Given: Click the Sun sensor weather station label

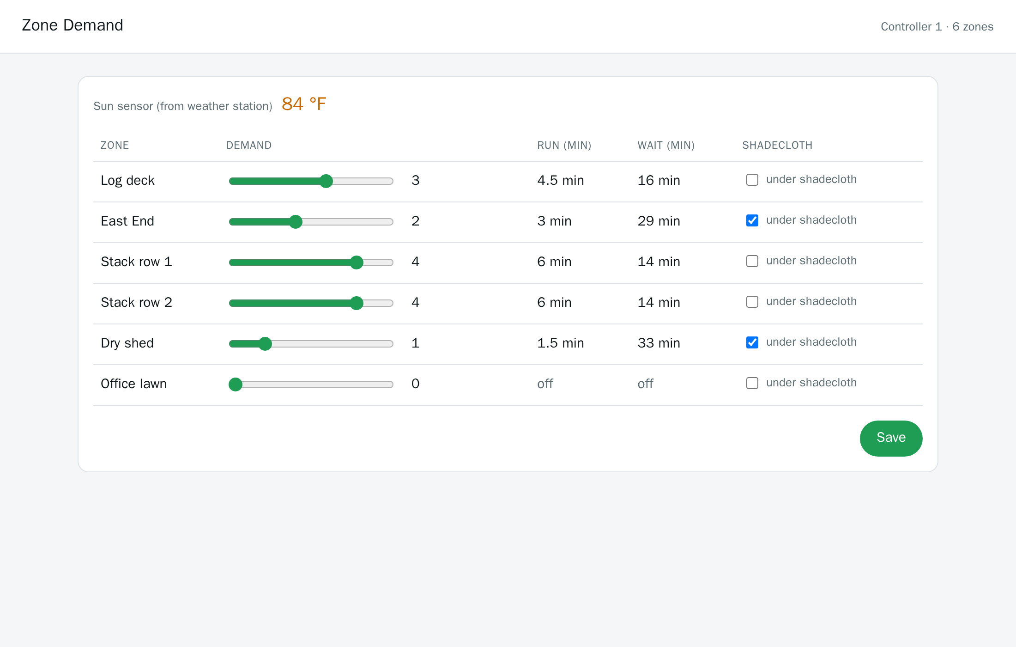Looking at the screenshot, I should point(183,106).
